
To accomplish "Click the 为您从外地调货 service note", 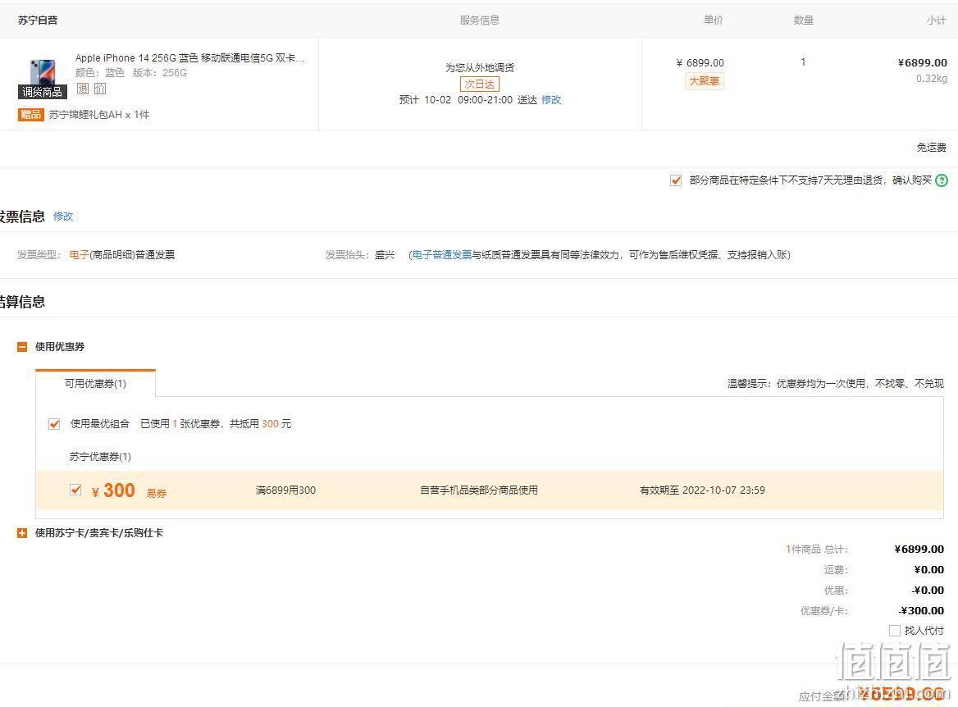I will [x=480, y=67].
